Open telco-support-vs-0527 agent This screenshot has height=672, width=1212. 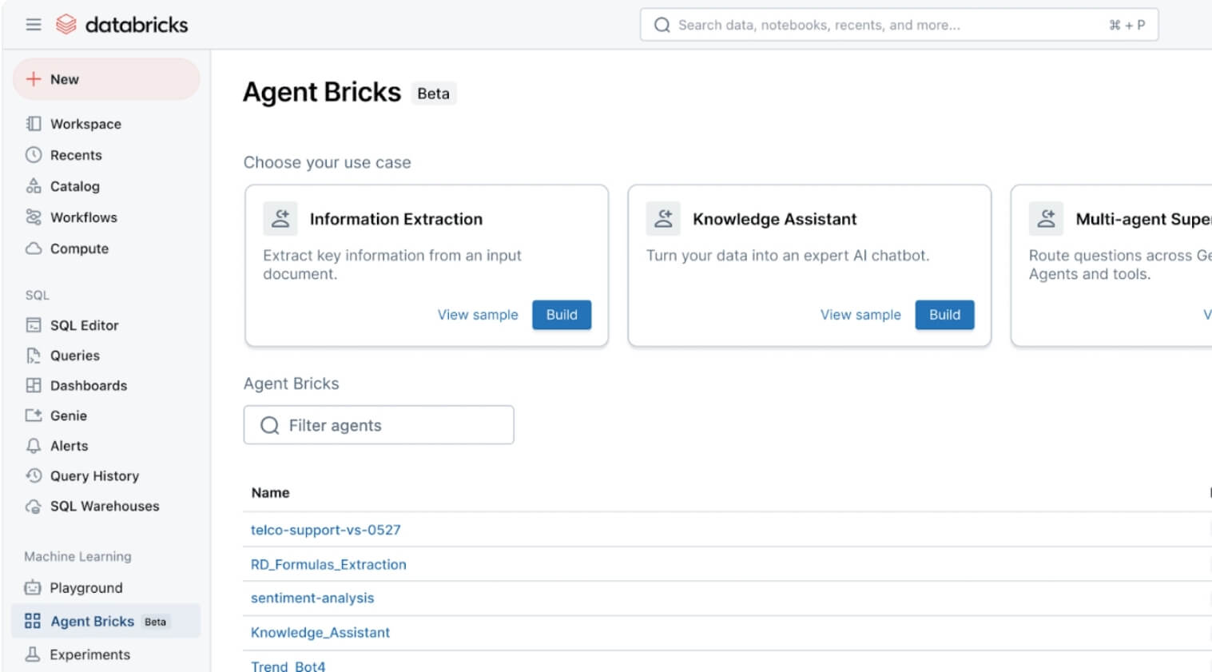tap(325, 530)
